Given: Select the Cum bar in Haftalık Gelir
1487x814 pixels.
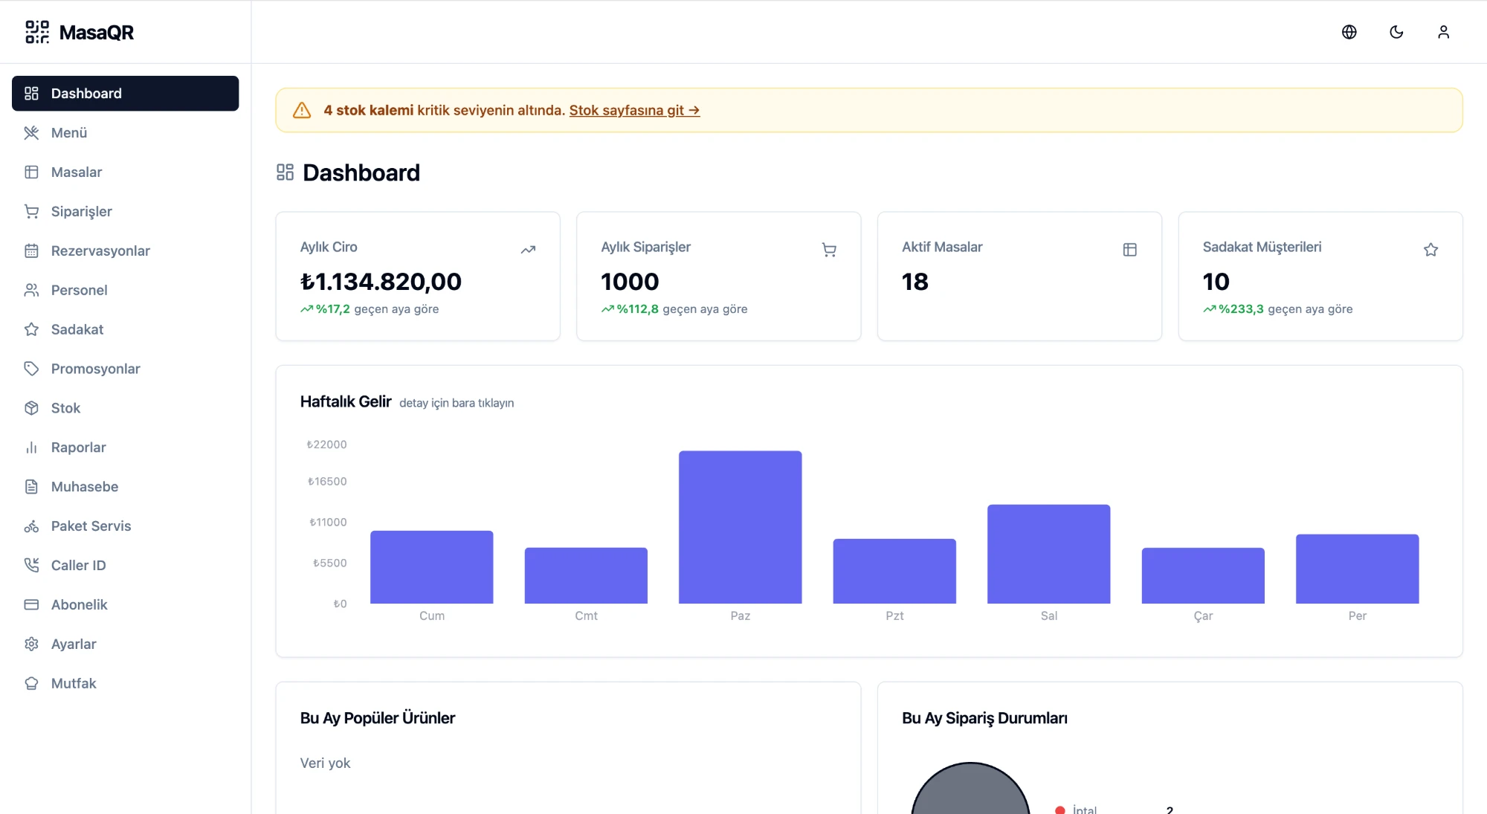Looking at the screenshot, I should (432, 567).
